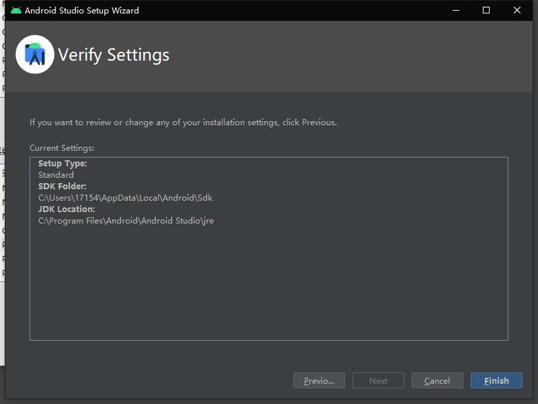Click the 'Current Settings:' label

pos(62,148)
